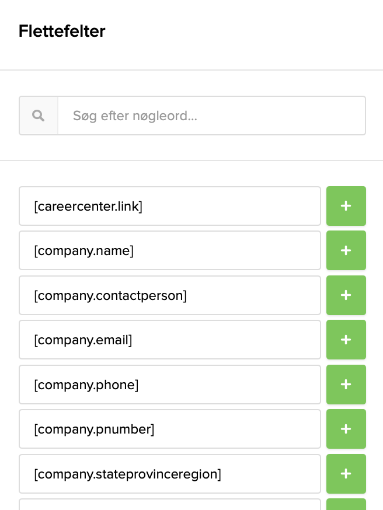Insert the careercenter.link merge field
This screenshot has height=510, width=383.
pyautogui.click(x=169, y=206)
